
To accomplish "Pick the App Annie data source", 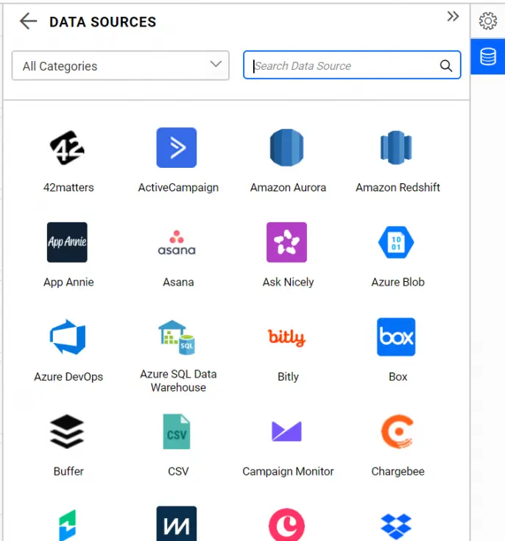I will tap(68, 242).
